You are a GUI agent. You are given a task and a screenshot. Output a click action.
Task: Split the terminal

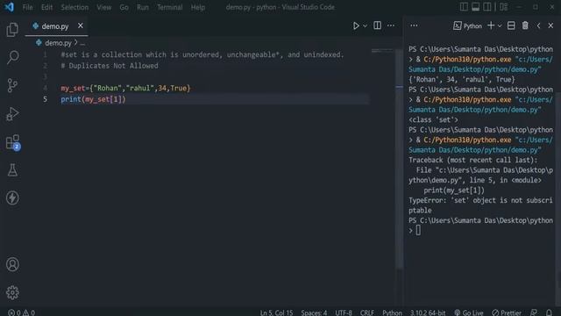point(511,25)
